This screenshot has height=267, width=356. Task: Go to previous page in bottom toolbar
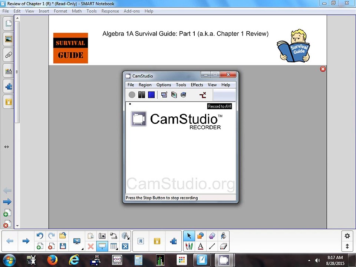(x=10, y=241)
